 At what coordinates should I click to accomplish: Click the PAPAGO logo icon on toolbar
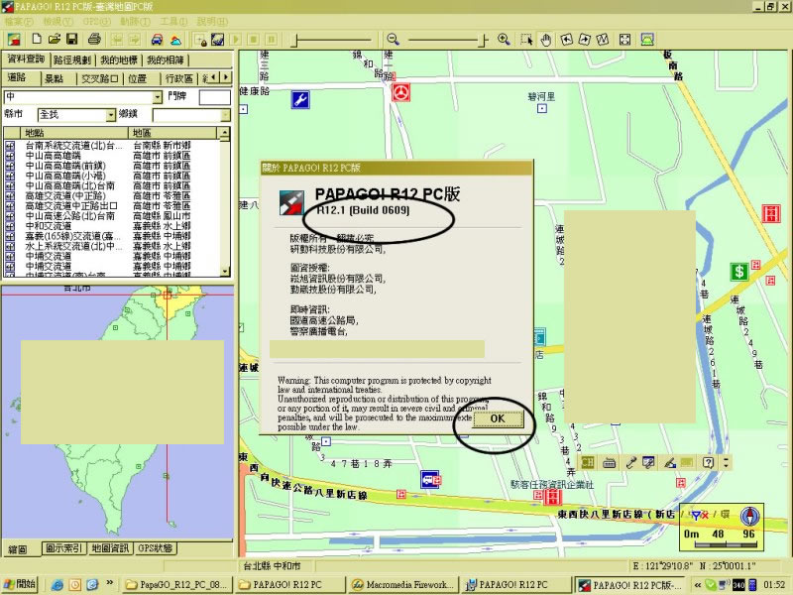14,40
